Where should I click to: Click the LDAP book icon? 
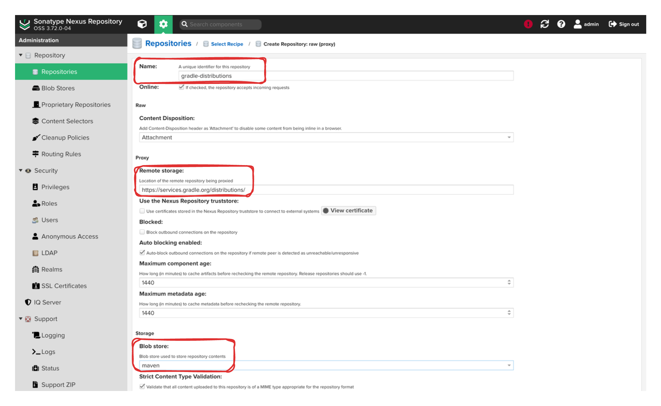tap(35, 253)
